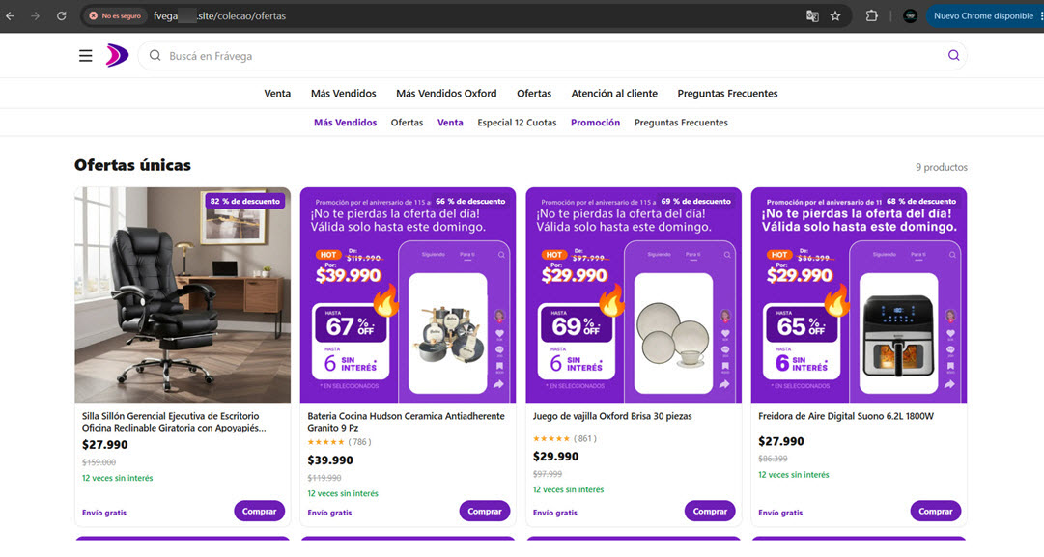Screen dimensions: 1044x557
Task: Click Comprar for Bateria Cocina Hudson
Action: (x=485, y=511)
